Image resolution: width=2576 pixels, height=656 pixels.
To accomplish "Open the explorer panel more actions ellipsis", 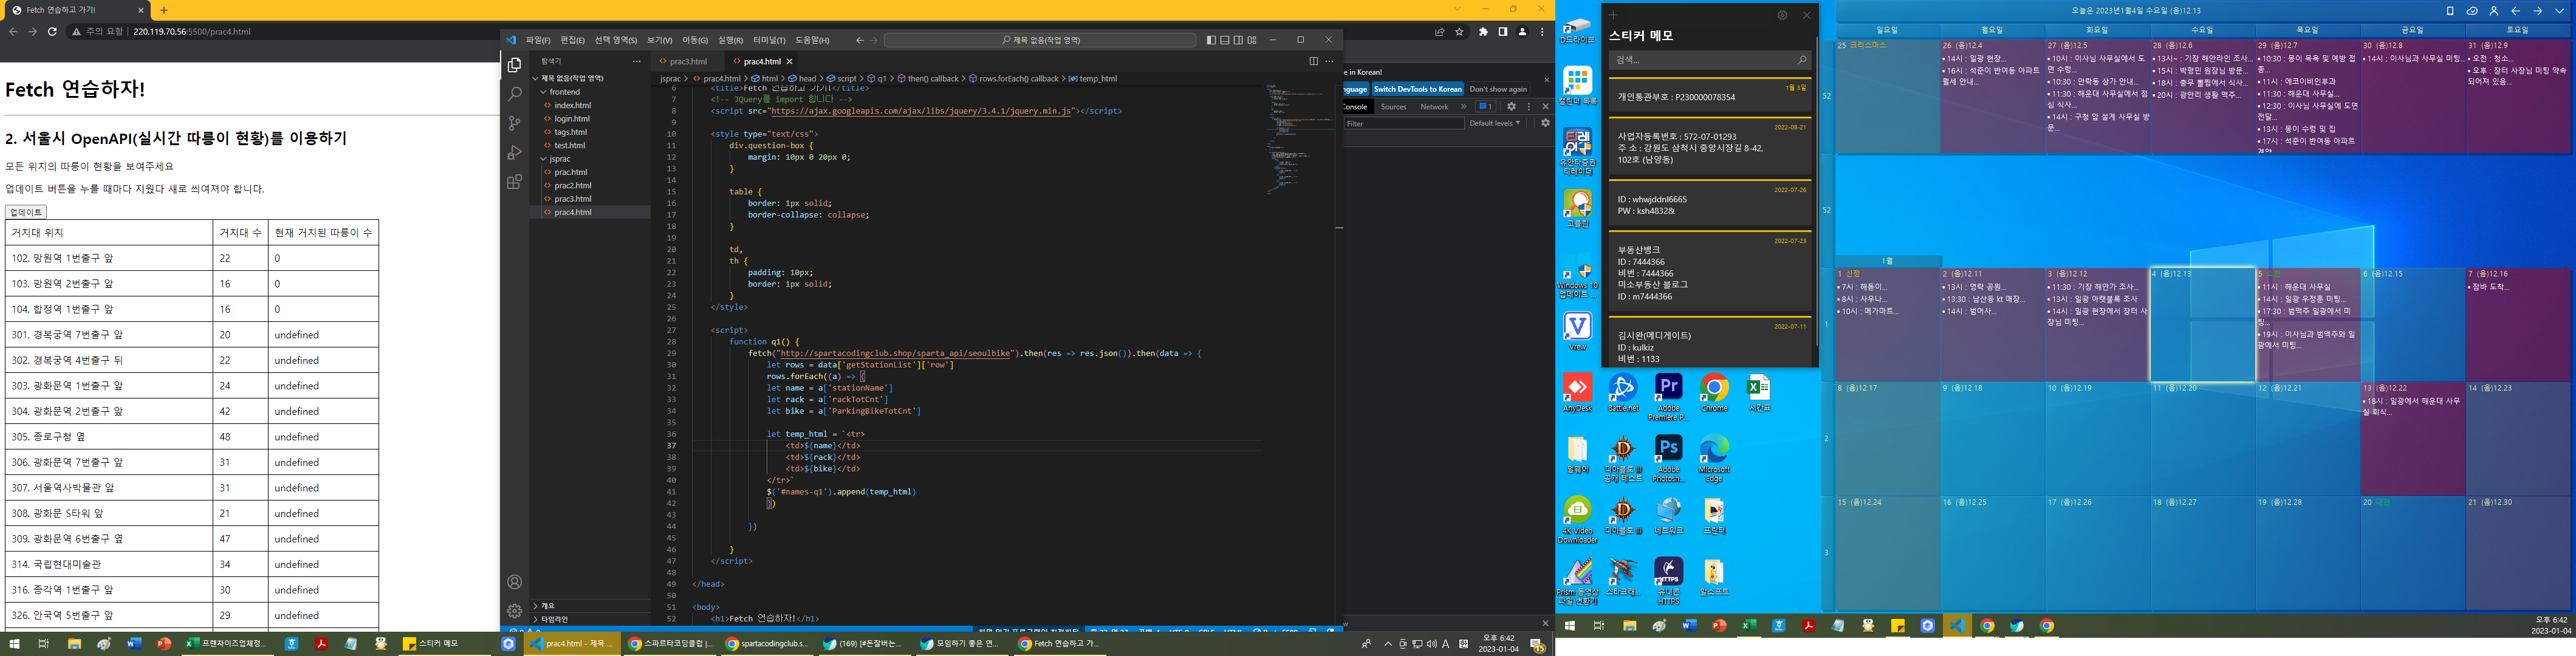I will point(636,62).
